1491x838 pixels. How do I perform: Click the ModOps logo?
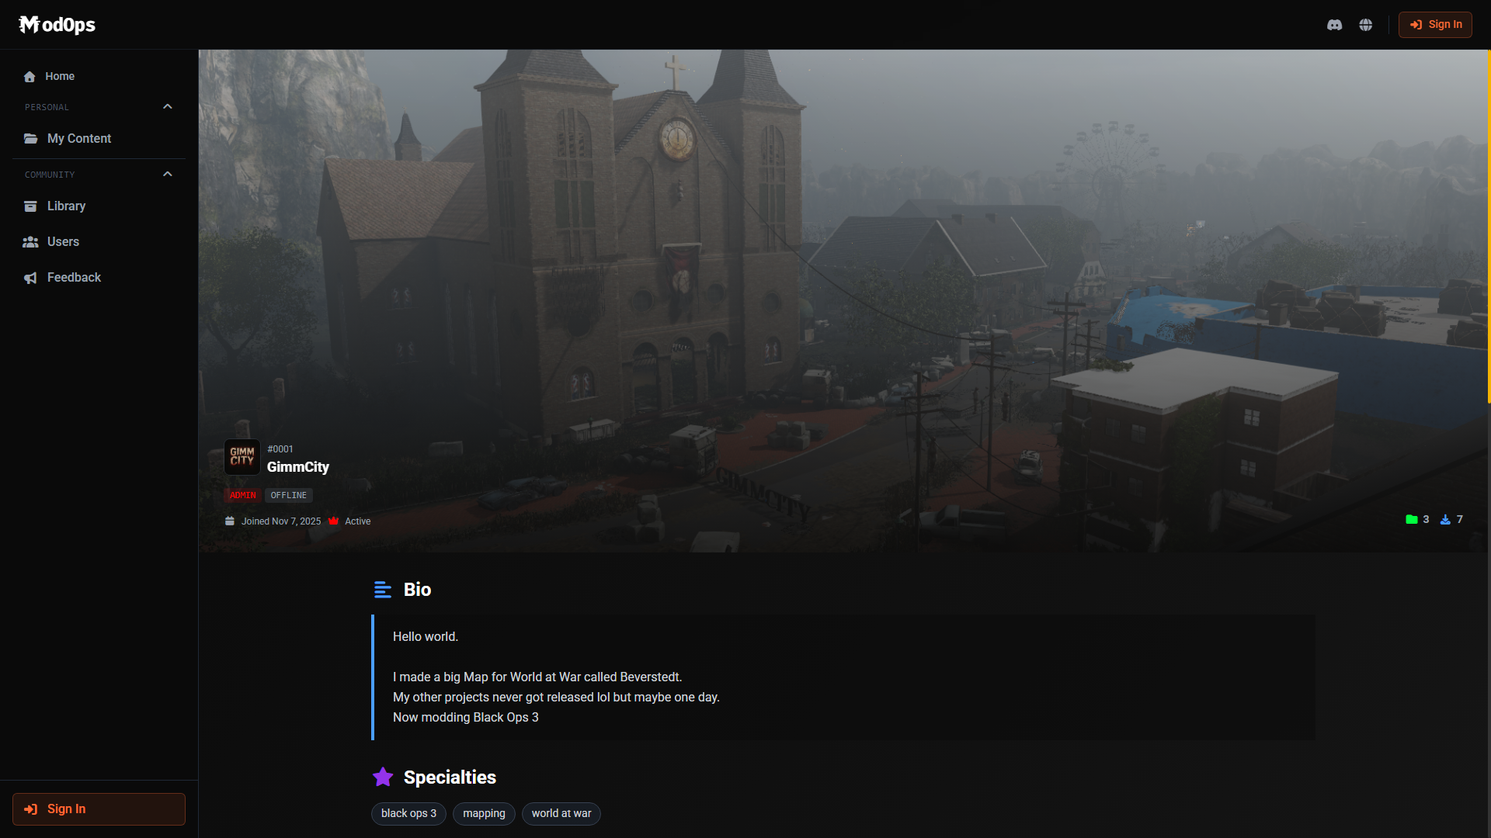pyautogui.click(x=57, y=25)
